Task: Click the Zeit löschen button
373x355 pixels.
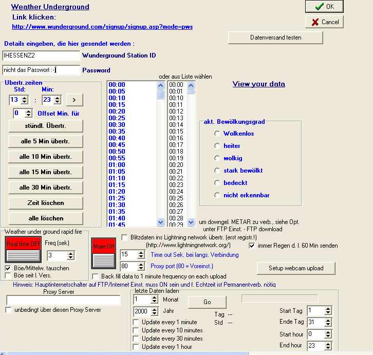Action: click(46, 203)
